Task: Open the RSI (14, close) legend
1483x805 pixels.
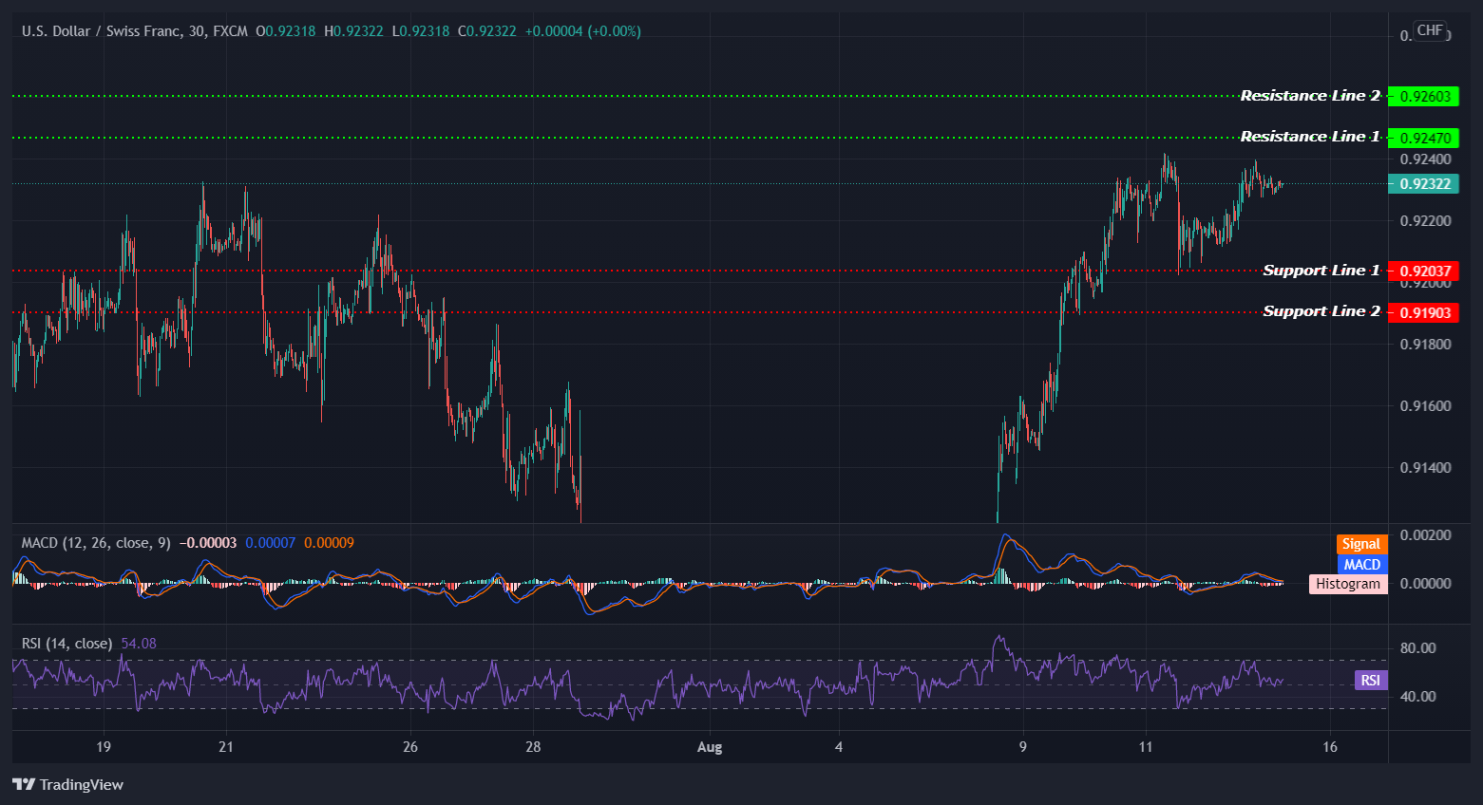Action: pyautogui.click(x=67, y=644)
